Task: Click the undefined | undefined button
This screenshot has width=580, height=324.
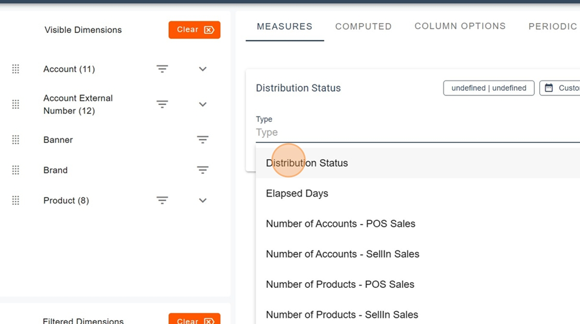Action: point(488,88)
